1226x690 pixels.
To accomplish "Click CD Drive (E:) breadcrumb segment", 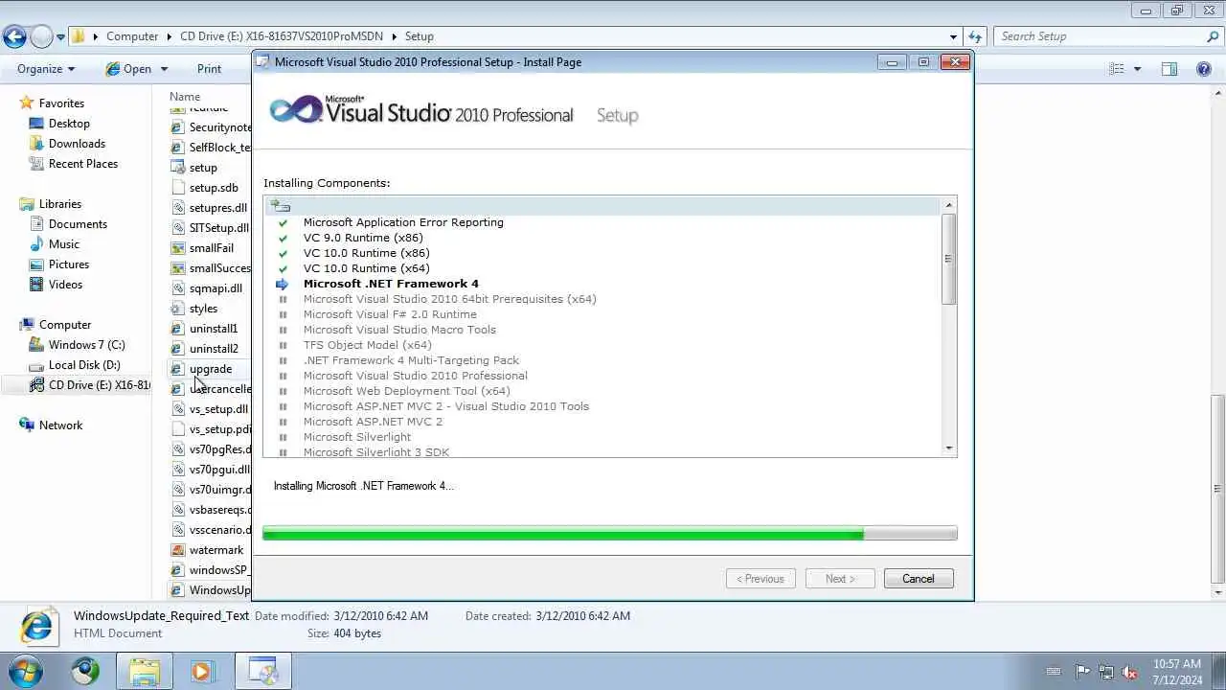I will (x=282, y=36).
